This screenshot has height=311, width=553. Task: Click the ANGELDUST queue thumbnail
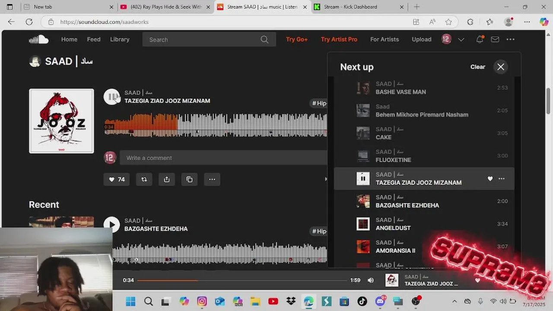click(x=363, y=224)
